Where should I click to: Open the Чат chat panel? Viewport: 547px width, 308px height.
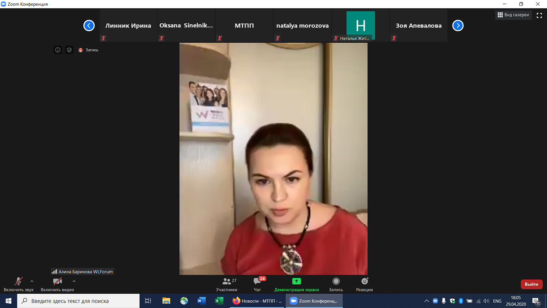point(257,284)
